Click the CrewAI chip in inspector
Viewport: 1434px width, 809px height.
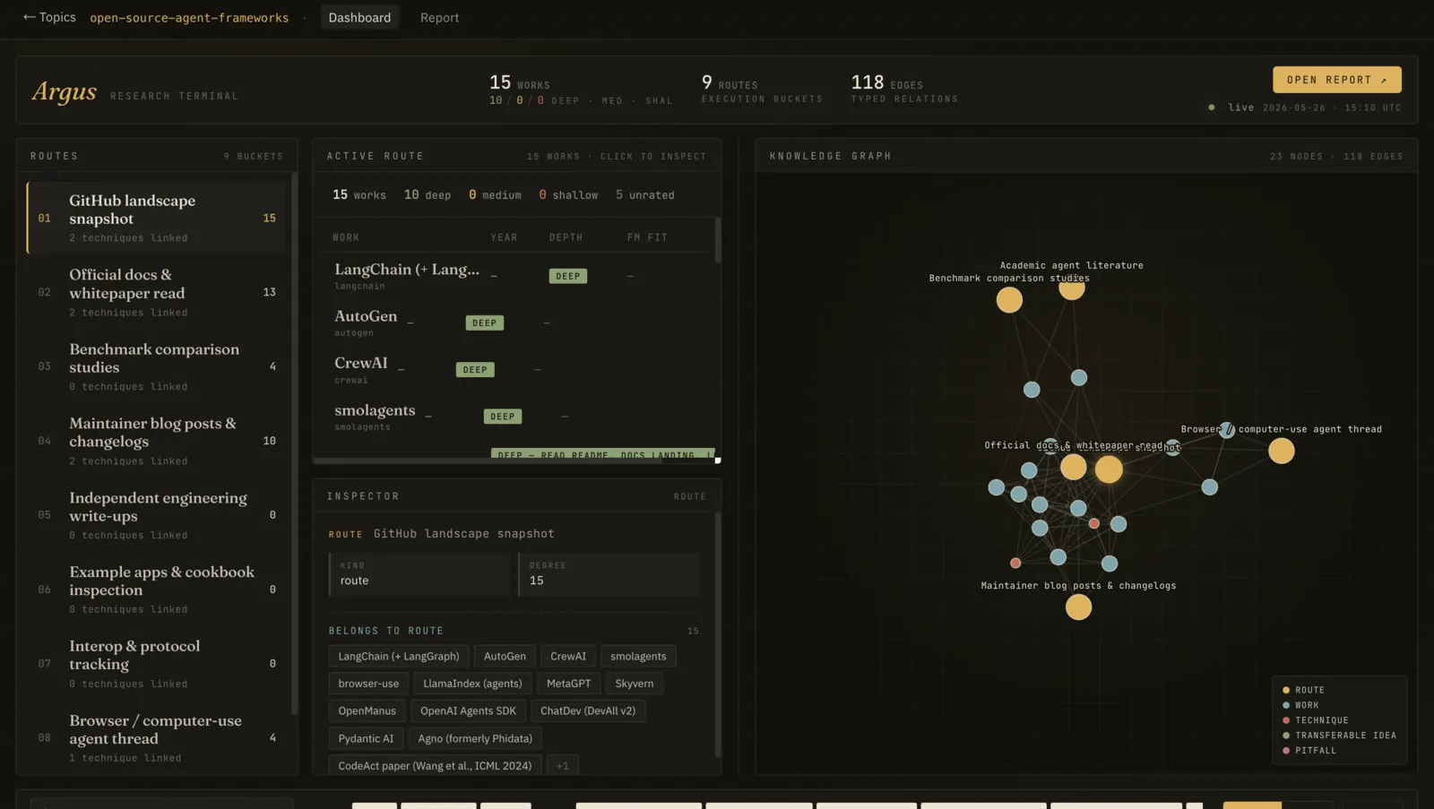568,656
